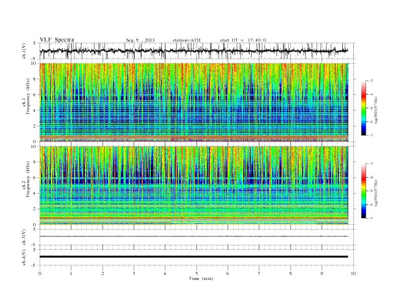Click the "4" kHz tick on ch.2 spectrogram
This screenshot has width=398, height=307.
tap(35, 193)
